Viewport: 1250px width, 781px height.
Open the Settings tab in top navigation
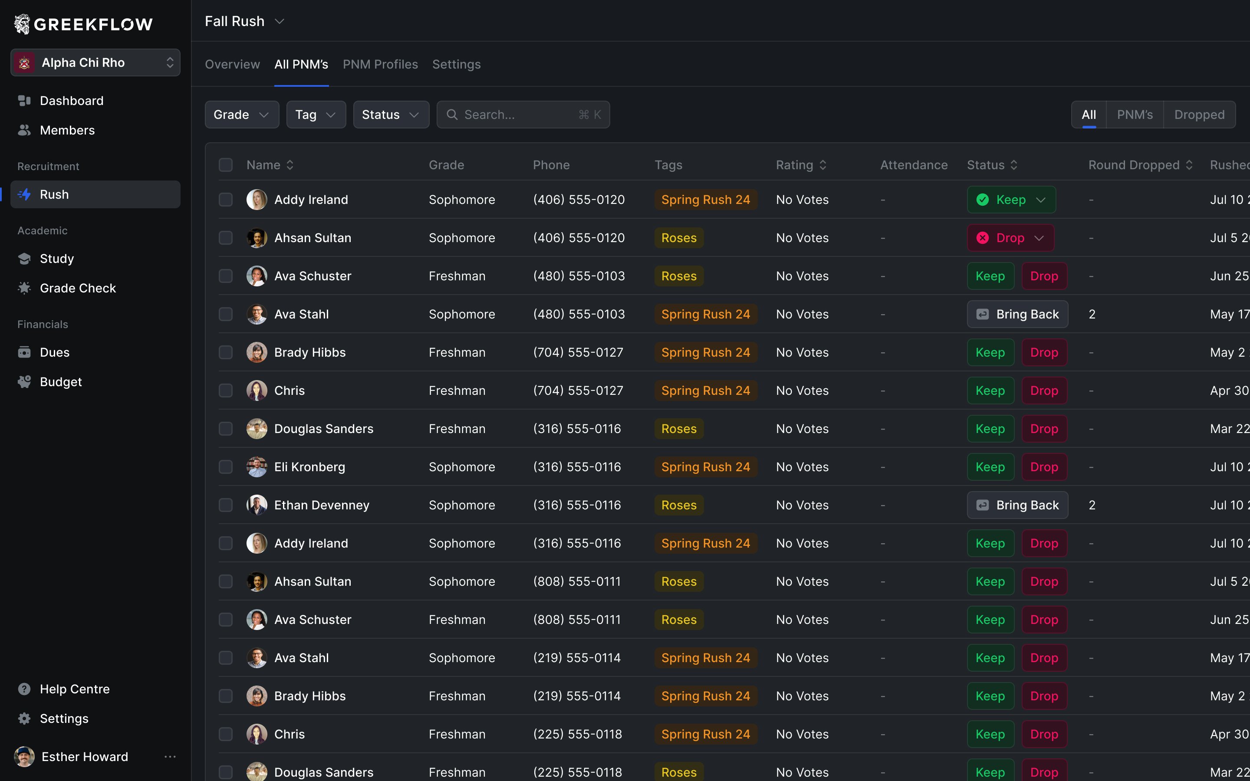456,65
